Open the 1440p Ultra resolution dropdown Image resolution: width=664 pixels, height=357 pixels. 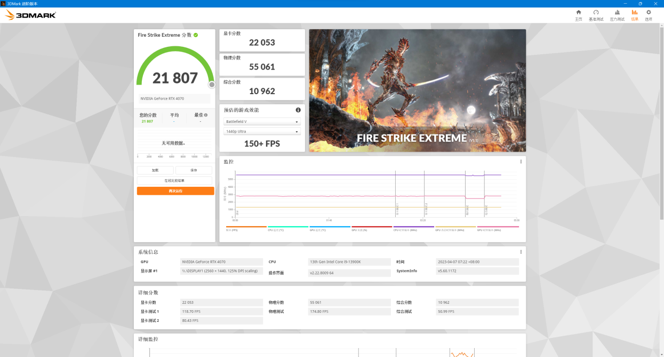[x=262, y=131]
